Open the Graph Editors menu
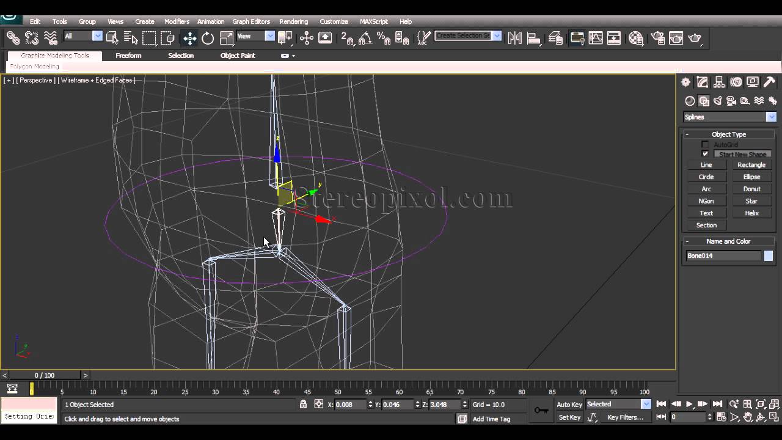 click(251, 21)
